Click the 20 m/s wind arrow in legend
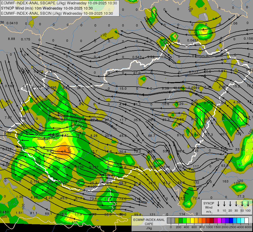 [x=230, y=204]
